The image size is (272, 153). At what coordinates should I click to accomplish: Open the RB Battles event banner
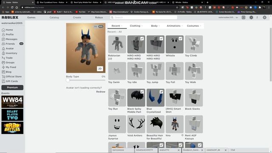coord(12,128)
